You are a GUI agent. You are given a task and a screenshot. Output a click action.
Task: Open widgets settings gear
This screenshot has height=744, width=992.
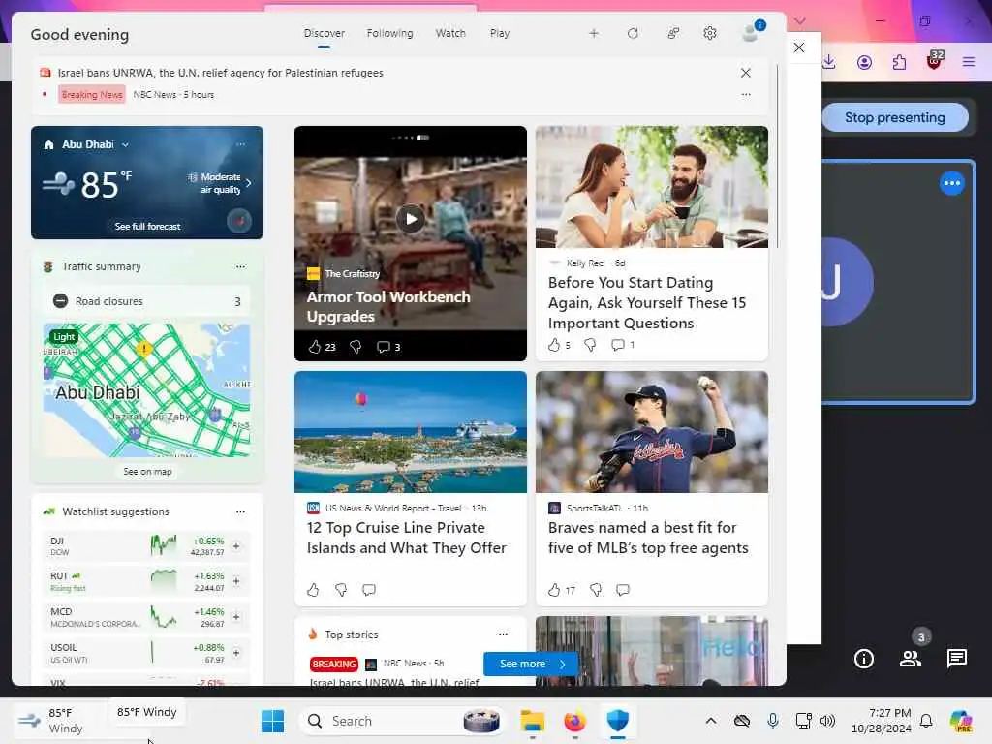pos(710,33)
